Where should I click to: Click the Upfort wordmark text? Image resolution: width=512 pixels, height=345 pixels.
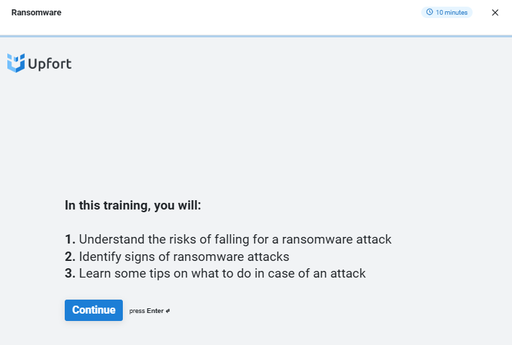[x=49, y=63]
